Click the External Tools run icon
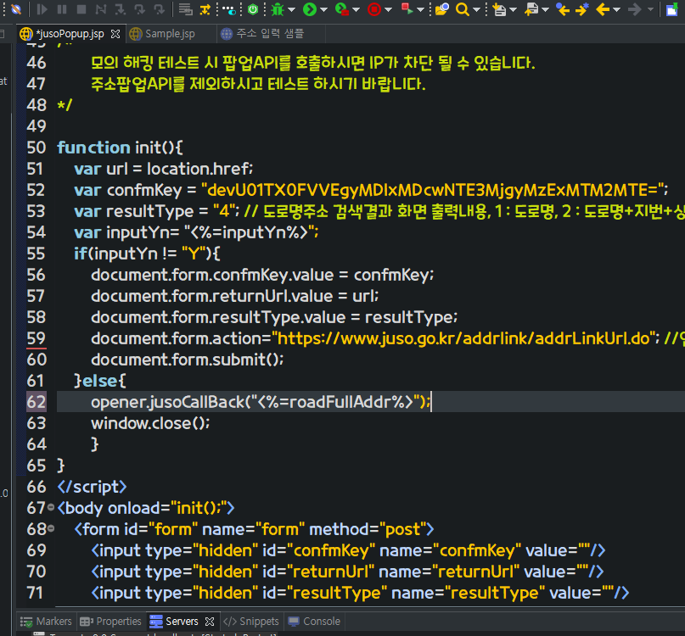Screen dimensions: 685x636 pos(407,9)
